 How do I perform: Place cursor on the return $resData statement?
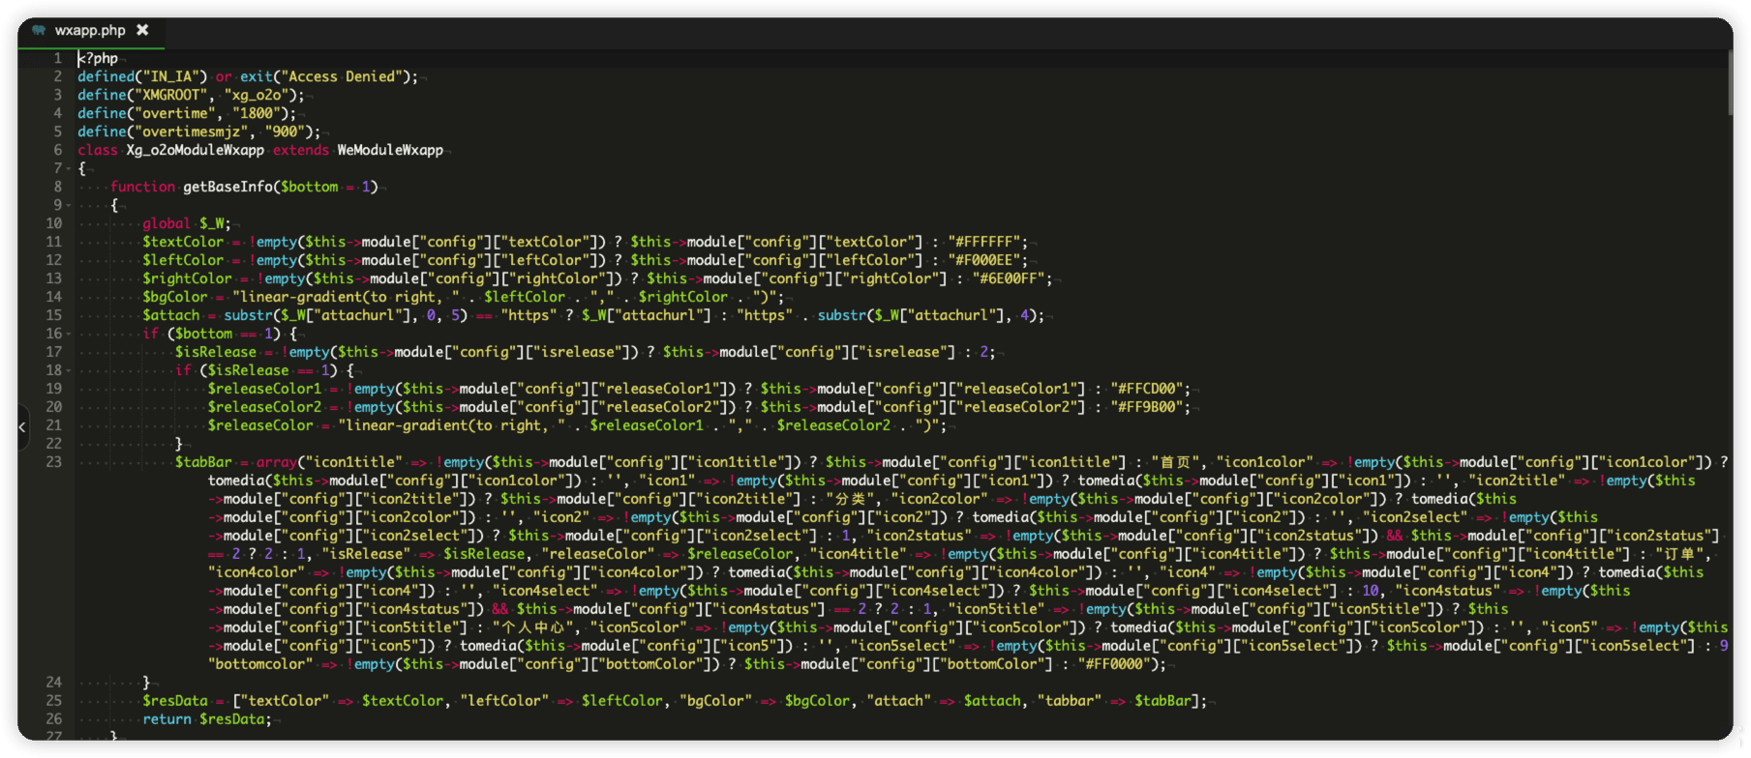206,719
